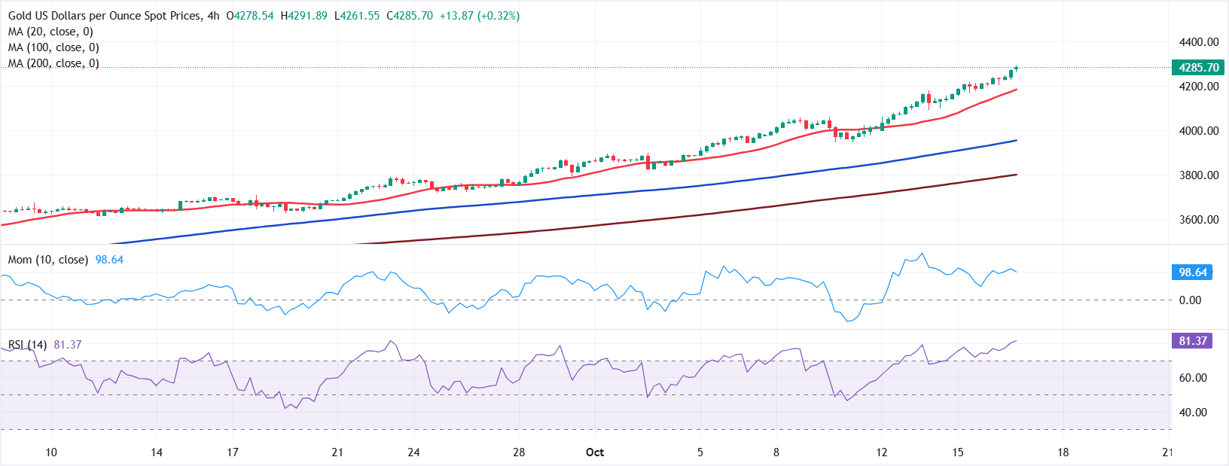Viewport: 1229px width, 466px height.
Task: Click the 60.00 RSI axis label
Action: click(x=1192, y=378)
